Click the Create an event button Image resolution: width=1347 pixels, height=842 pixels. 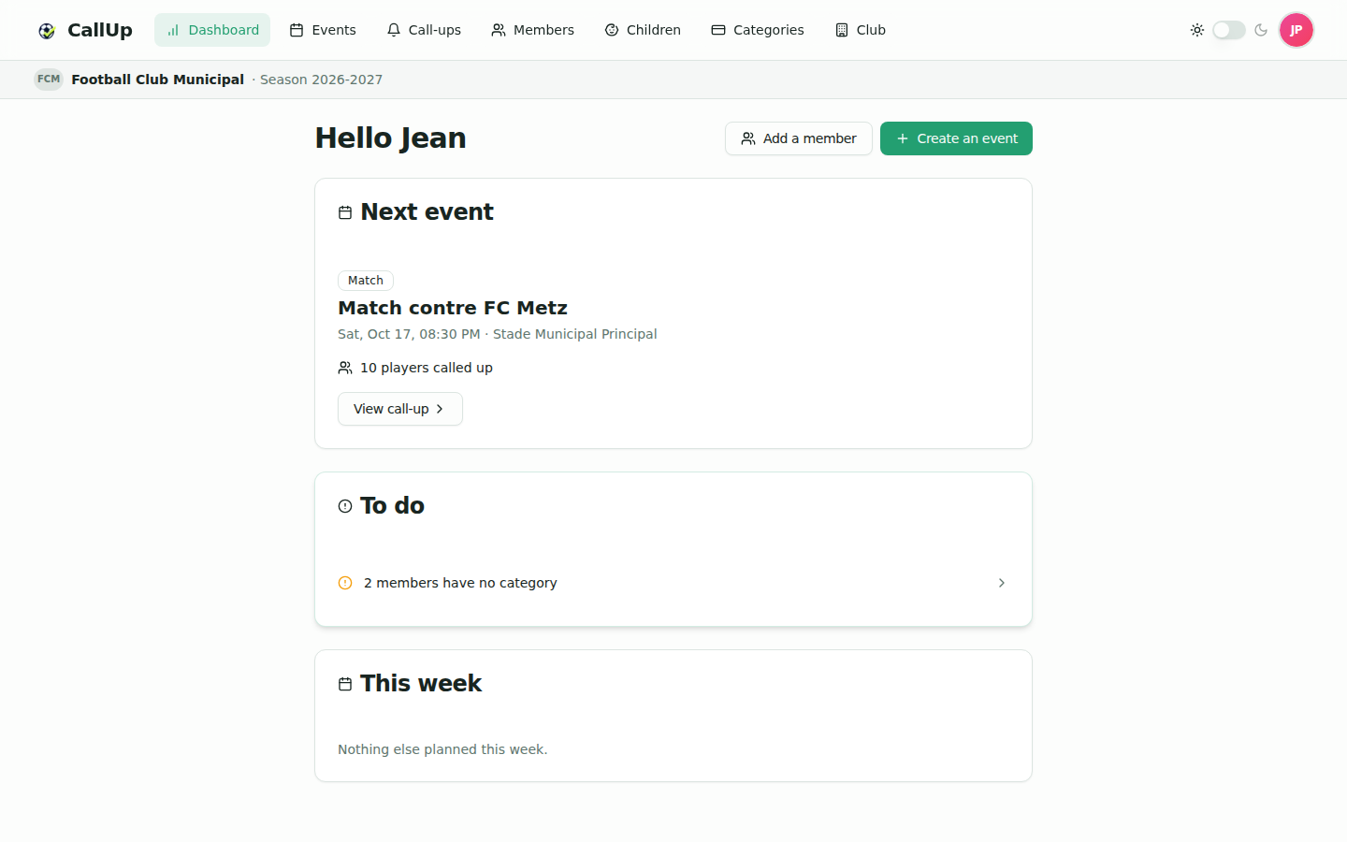coord(956,138)
